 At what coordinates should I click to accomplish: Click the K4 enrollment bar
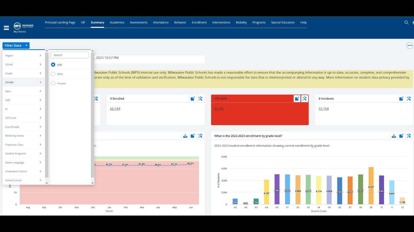pyautogui.click(x=267, y=192)
